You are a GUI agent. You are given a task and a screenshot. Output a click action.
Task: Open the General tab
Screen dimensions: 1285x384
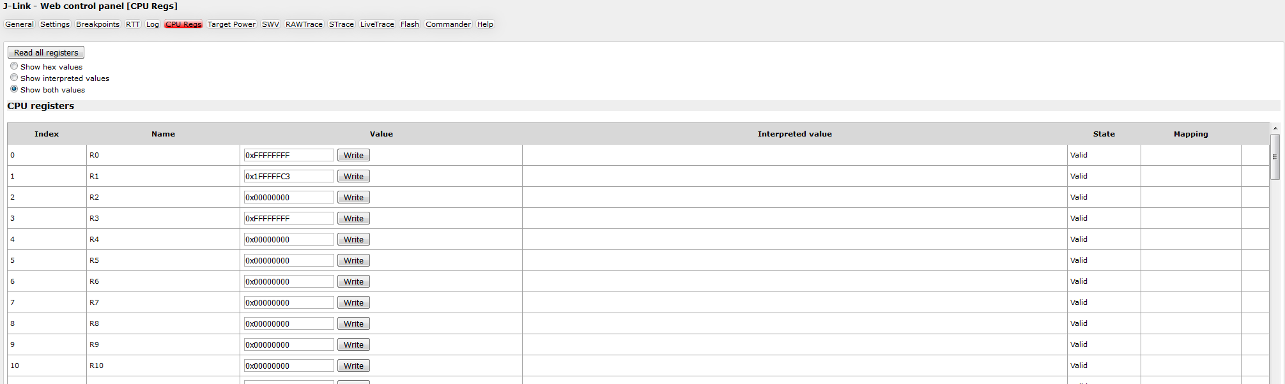(19, 24)
